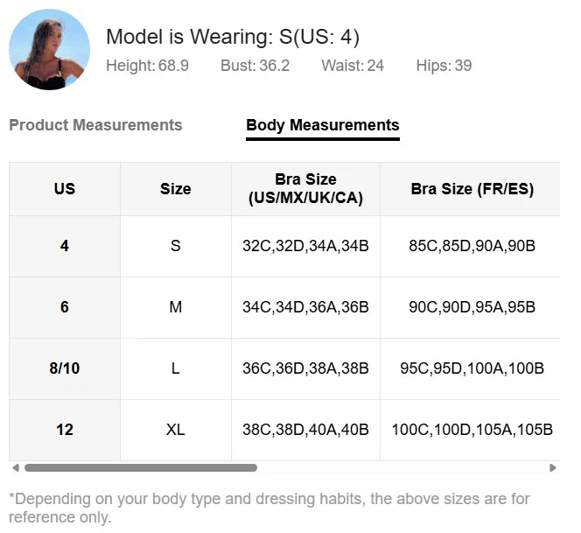Click the Bra Size (US/MX/UK/CA) header

click(305, 189)
